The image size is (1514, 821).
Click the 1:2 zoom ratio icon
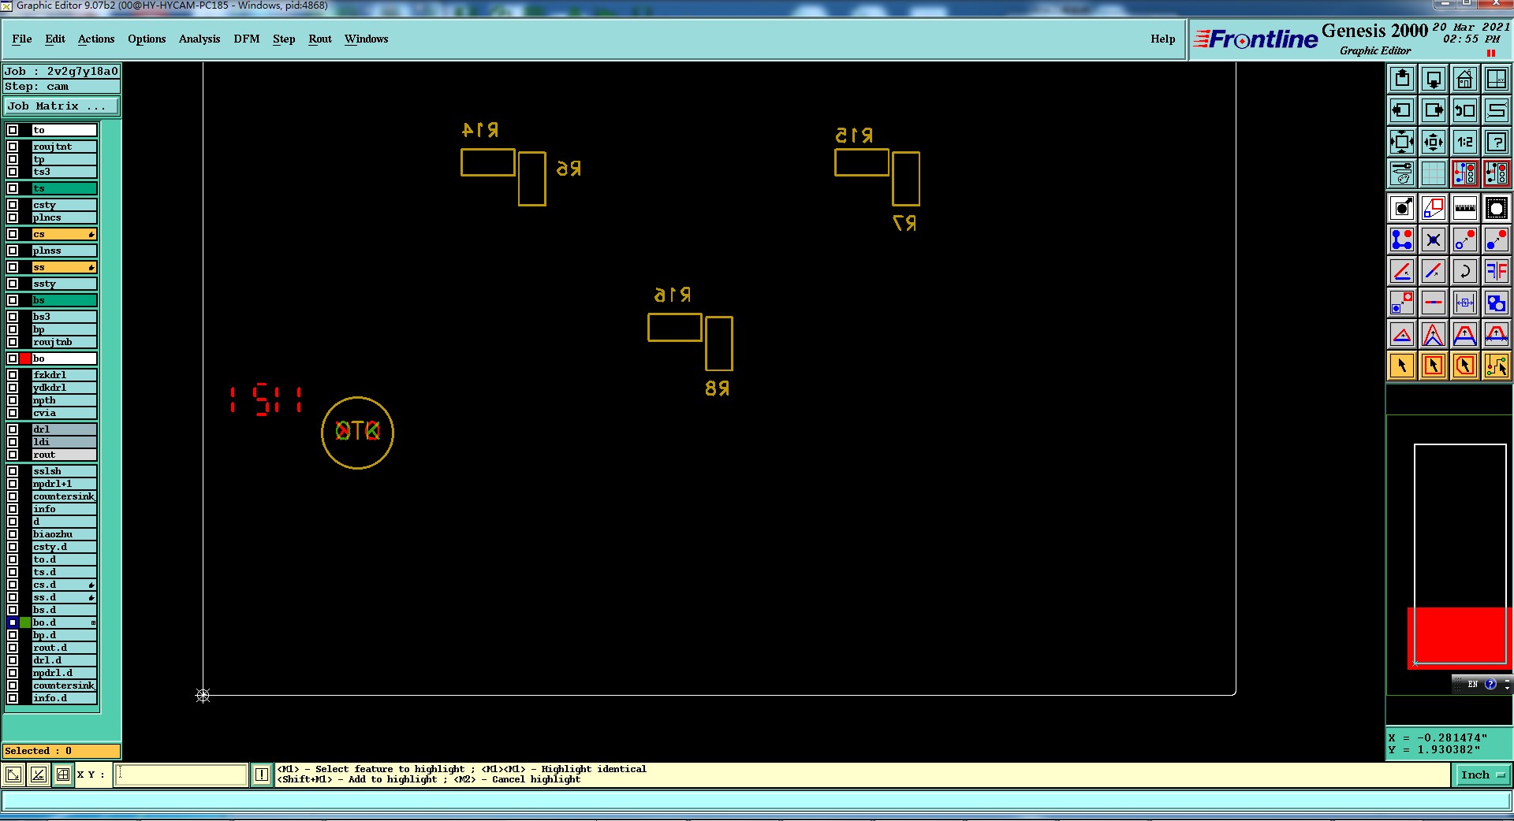1465,142
